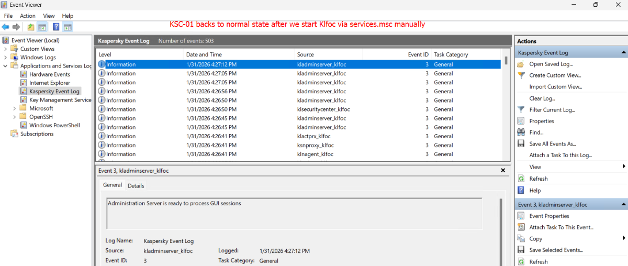Close the event preview pane
This screenshot has height=266, width=628.
tap(503, 170)
